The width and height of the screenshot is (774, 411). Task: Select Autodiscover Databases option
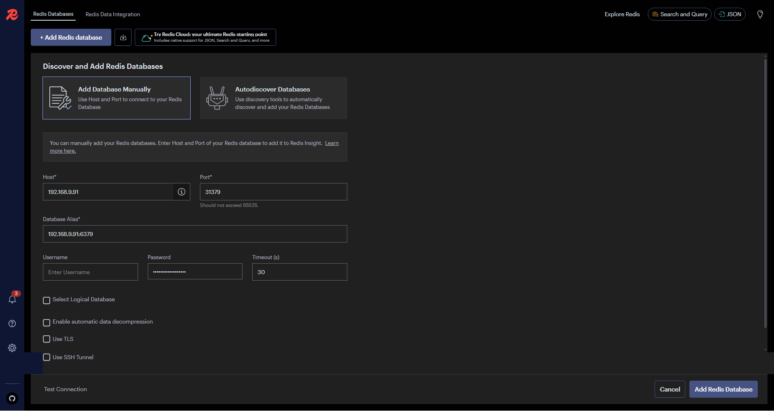tap(274, 98)
